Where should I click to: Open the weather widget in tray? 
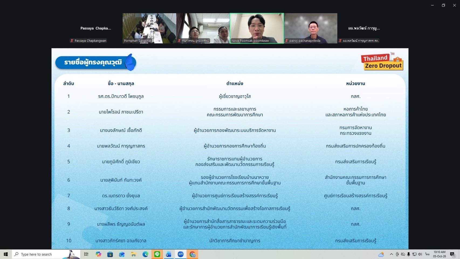coord(381,254)
